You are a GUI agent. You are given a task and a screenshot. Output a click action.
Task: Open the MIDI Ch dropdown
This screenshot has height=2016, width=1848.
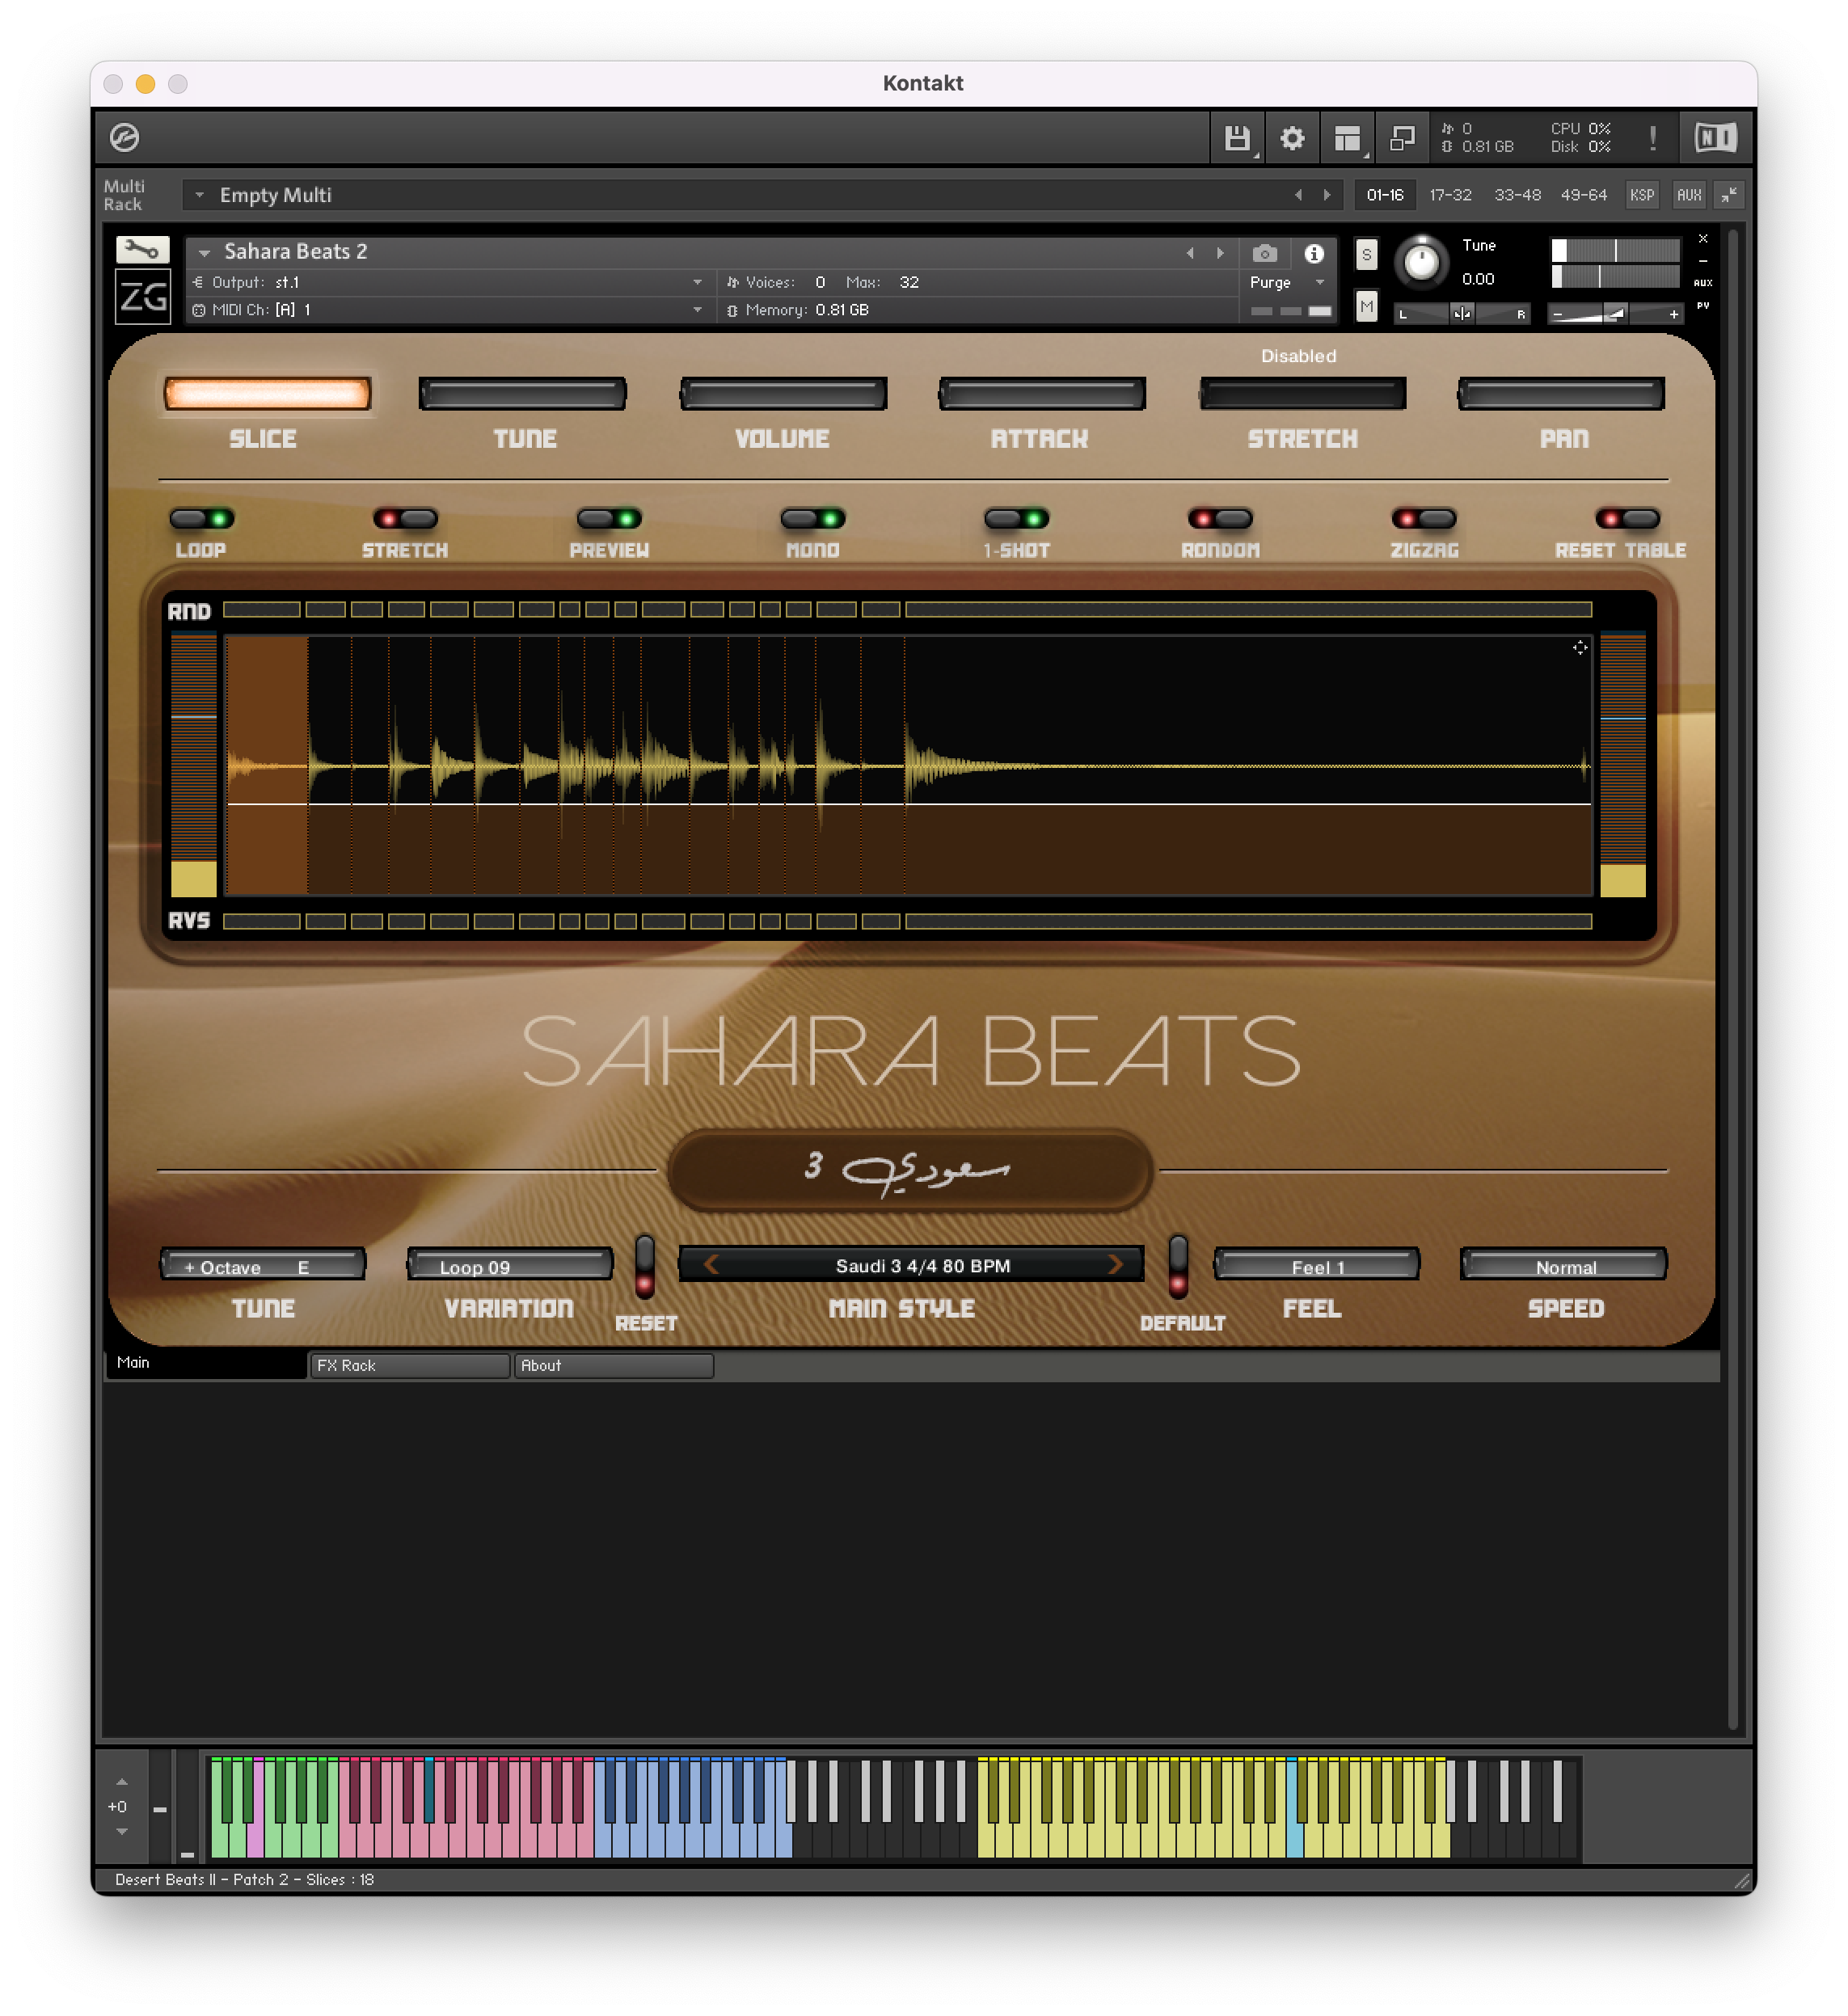coord(697,310)
